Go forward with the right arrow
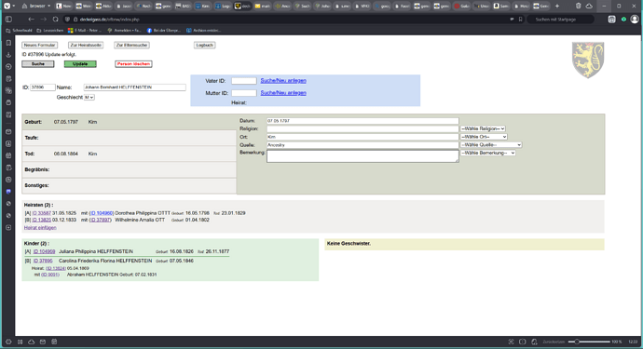Image resolution: width=643 pixels, height=349 pixels. pos(43,20)
